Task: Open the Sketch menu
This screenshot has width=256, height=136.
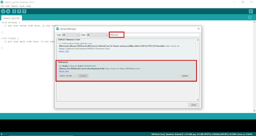Action: tap(15, 6)
